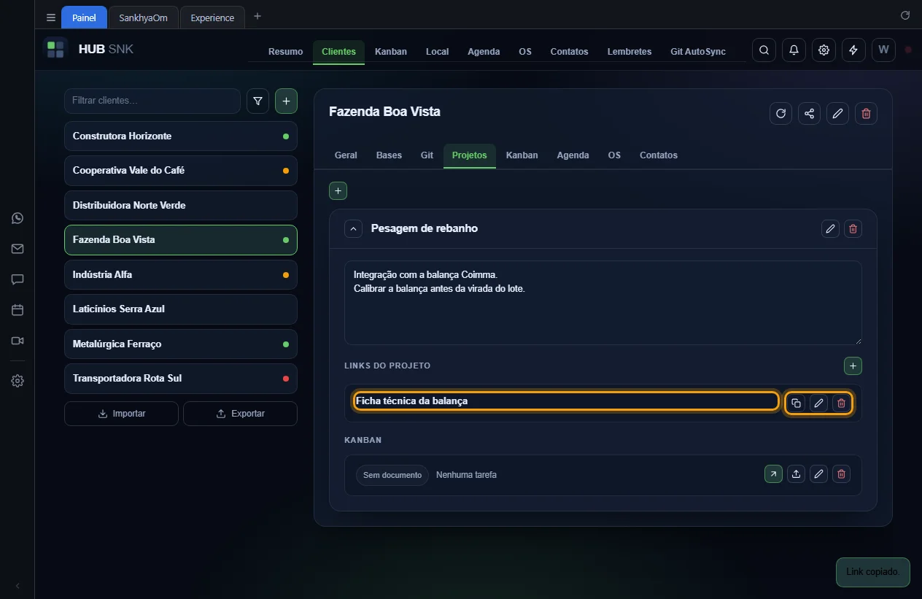Open the settings gear in the left sidebar
Viewport: 922px width, 599px height.
(18, 381)
